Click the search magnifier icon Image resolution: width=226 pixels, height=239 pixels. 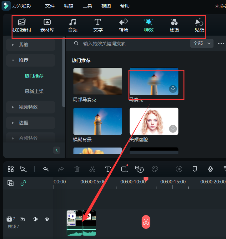pos(76,43)
